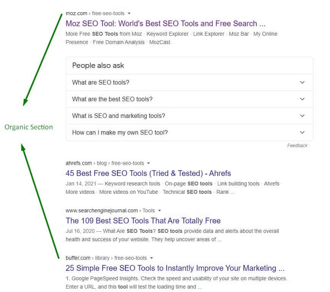The width and height of the screenshot is (330, 292).
Task: Expand chevron for 'What is SEO and marketing tools?'
Action: (302, 116)
